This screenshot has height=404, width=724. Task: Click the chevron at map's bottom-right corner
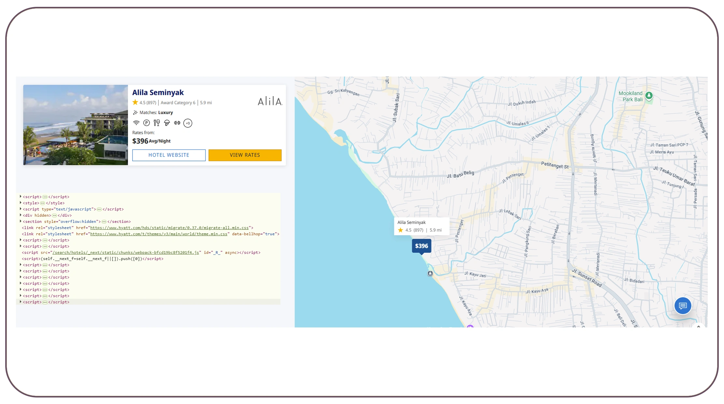[699, 326]
